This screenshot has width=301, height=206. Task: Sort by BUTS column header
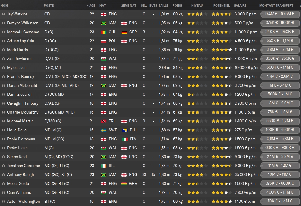153,6
